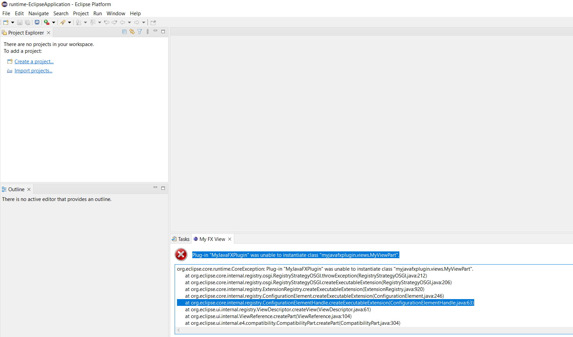Viewport: 573px width, 337px height.
Task: Click the Pin Editor toolbar icon
Action: [153, 22]
